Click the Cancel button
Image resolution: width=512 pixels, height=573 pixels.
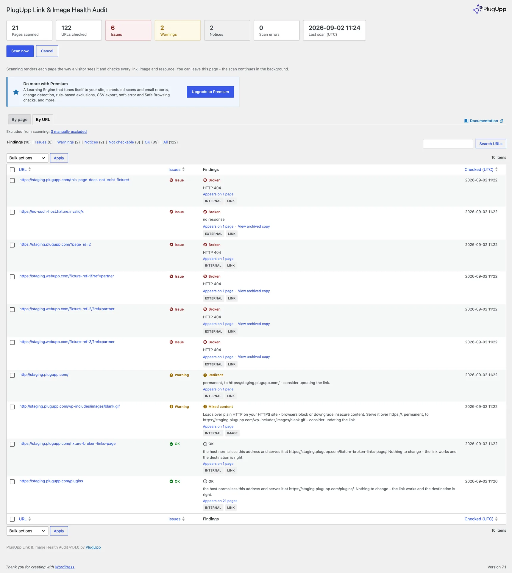point(47,51)
